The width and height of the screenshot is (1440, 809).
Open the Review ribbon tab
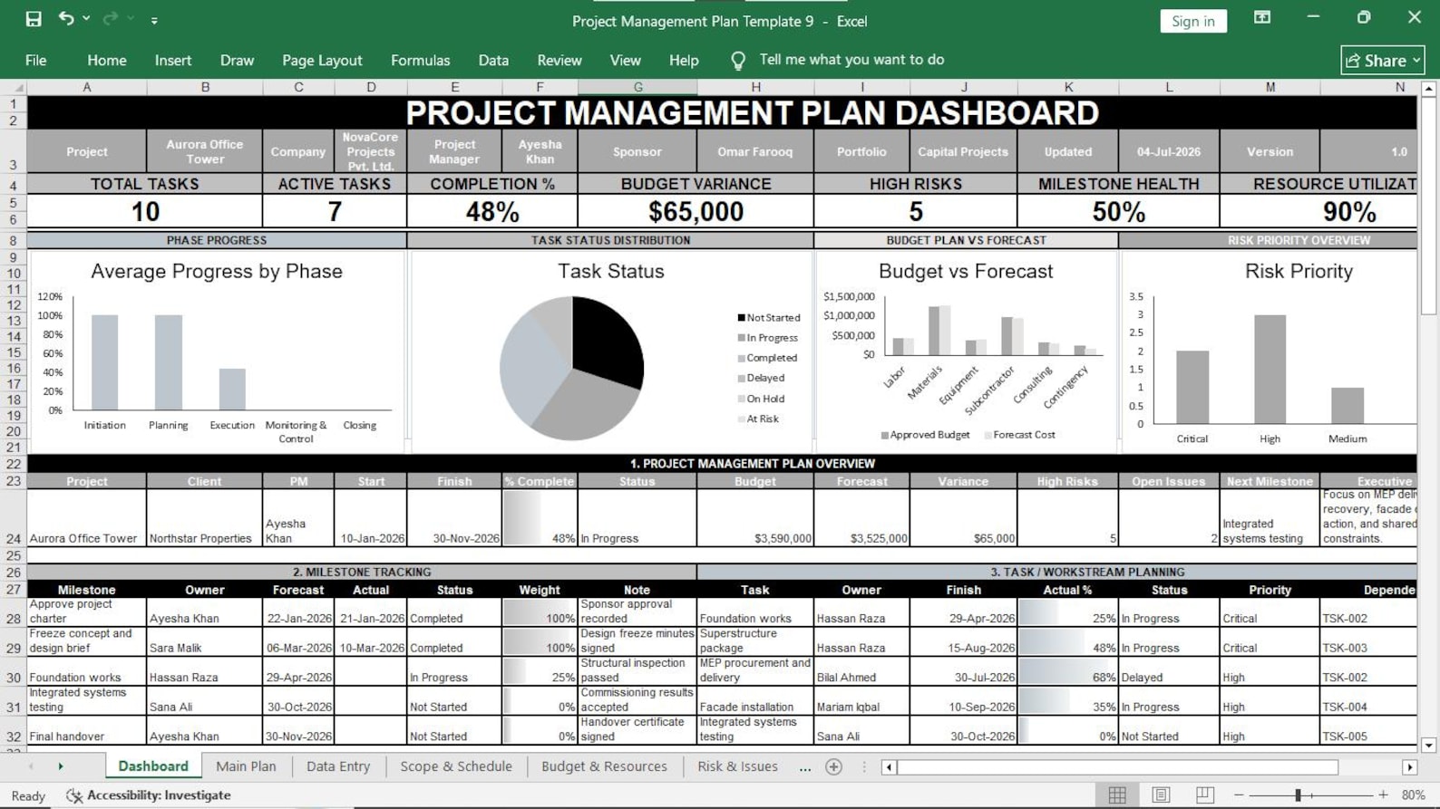(559, 61)
